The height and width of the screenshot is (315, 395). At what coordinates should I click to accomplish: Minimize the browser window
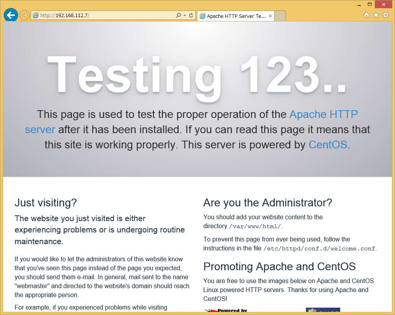coord(359,5)
